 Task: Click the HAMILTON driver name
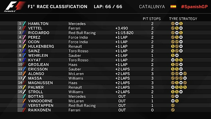coord(38,24)
